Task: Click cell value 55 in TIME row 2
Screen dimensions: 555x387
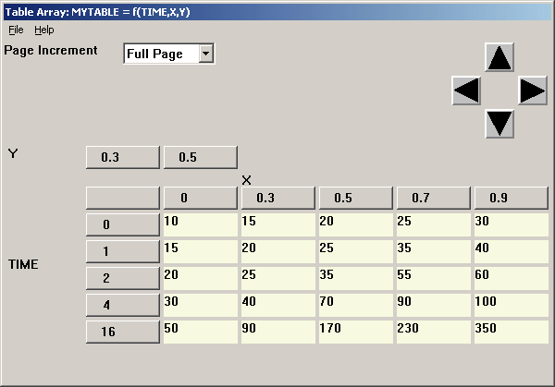Action: point(434,278)
